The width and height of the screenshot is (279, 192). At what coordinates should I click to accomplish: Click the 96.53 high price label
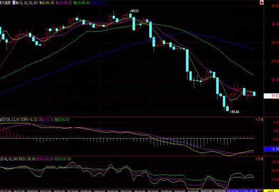(134, 11)
